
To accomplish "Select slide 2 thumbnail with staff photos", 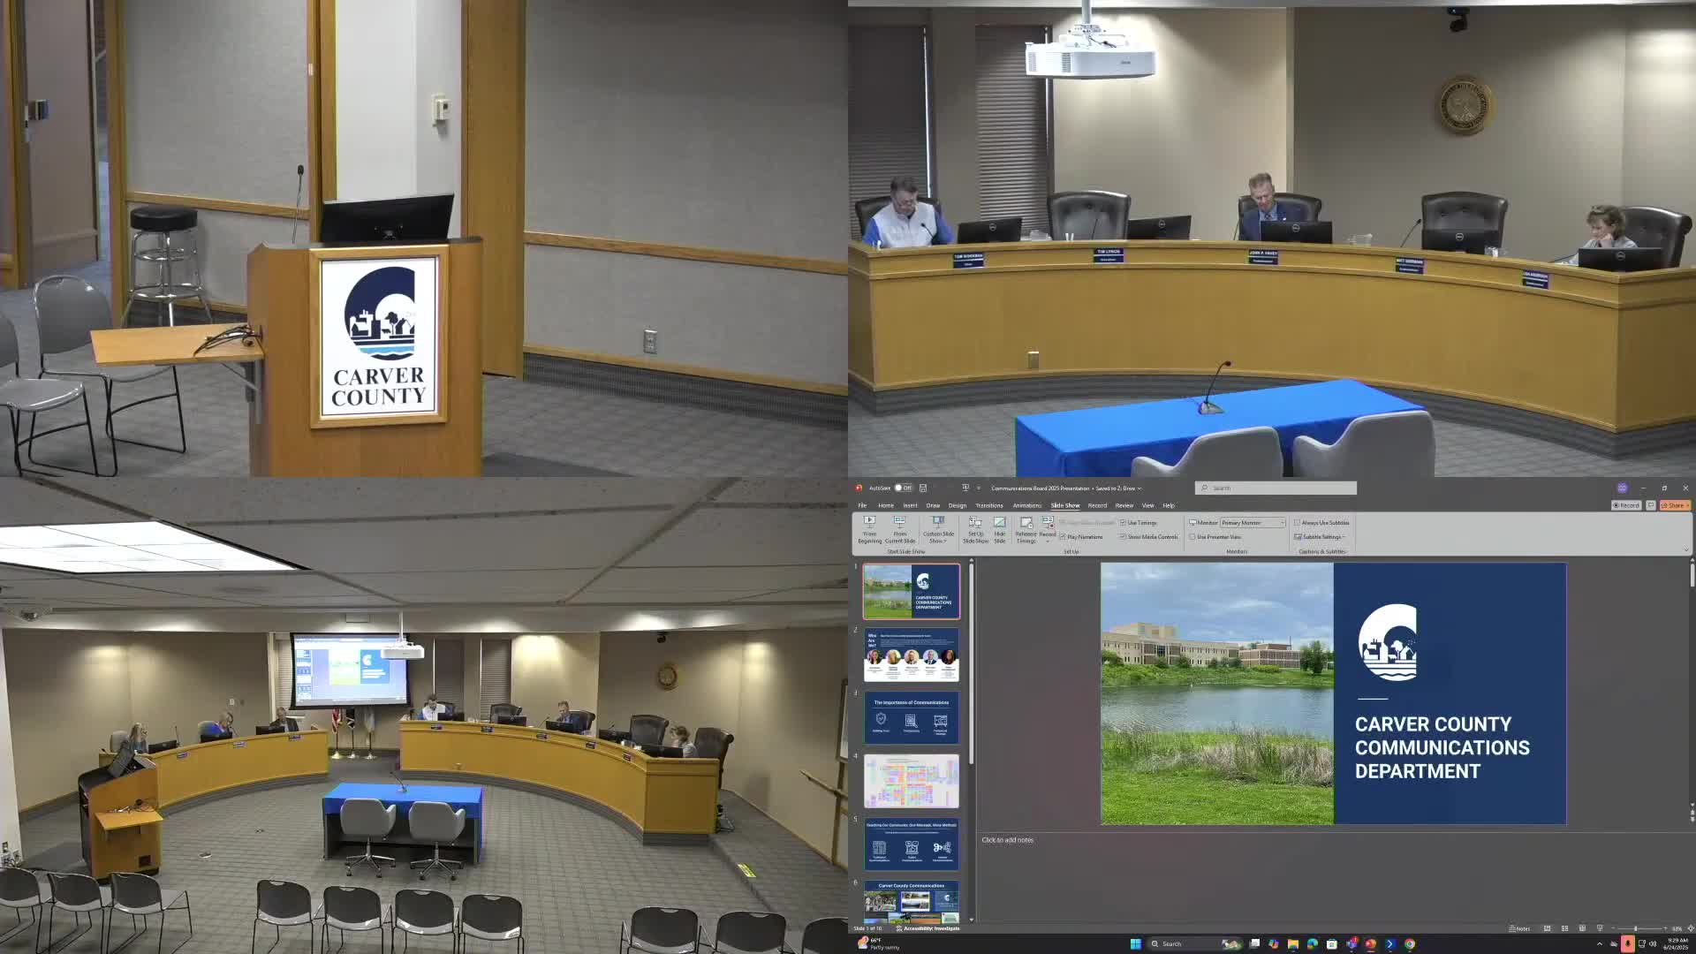I will tap(911, 655).
